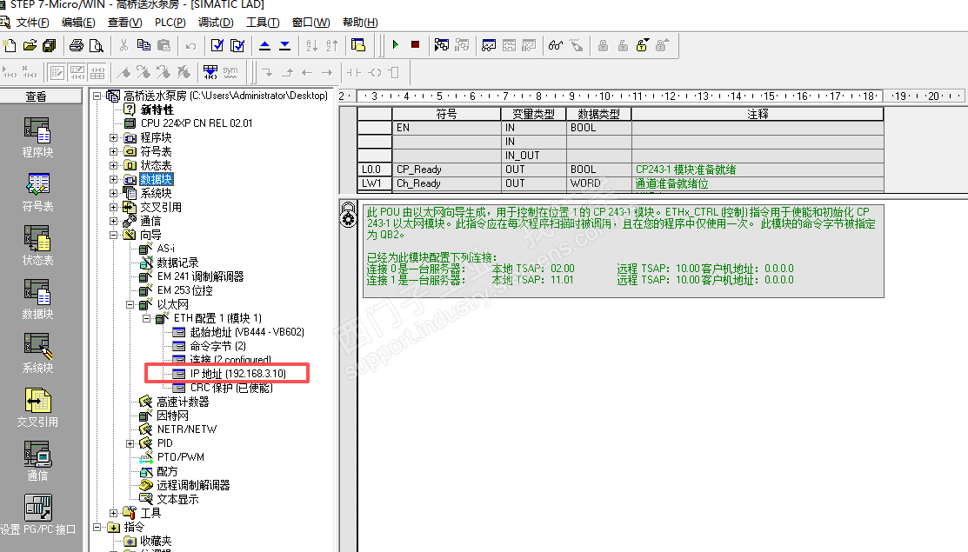Open a project with the folder icon
This screenshot has width=968, height=552.
[x=30, y=46]
